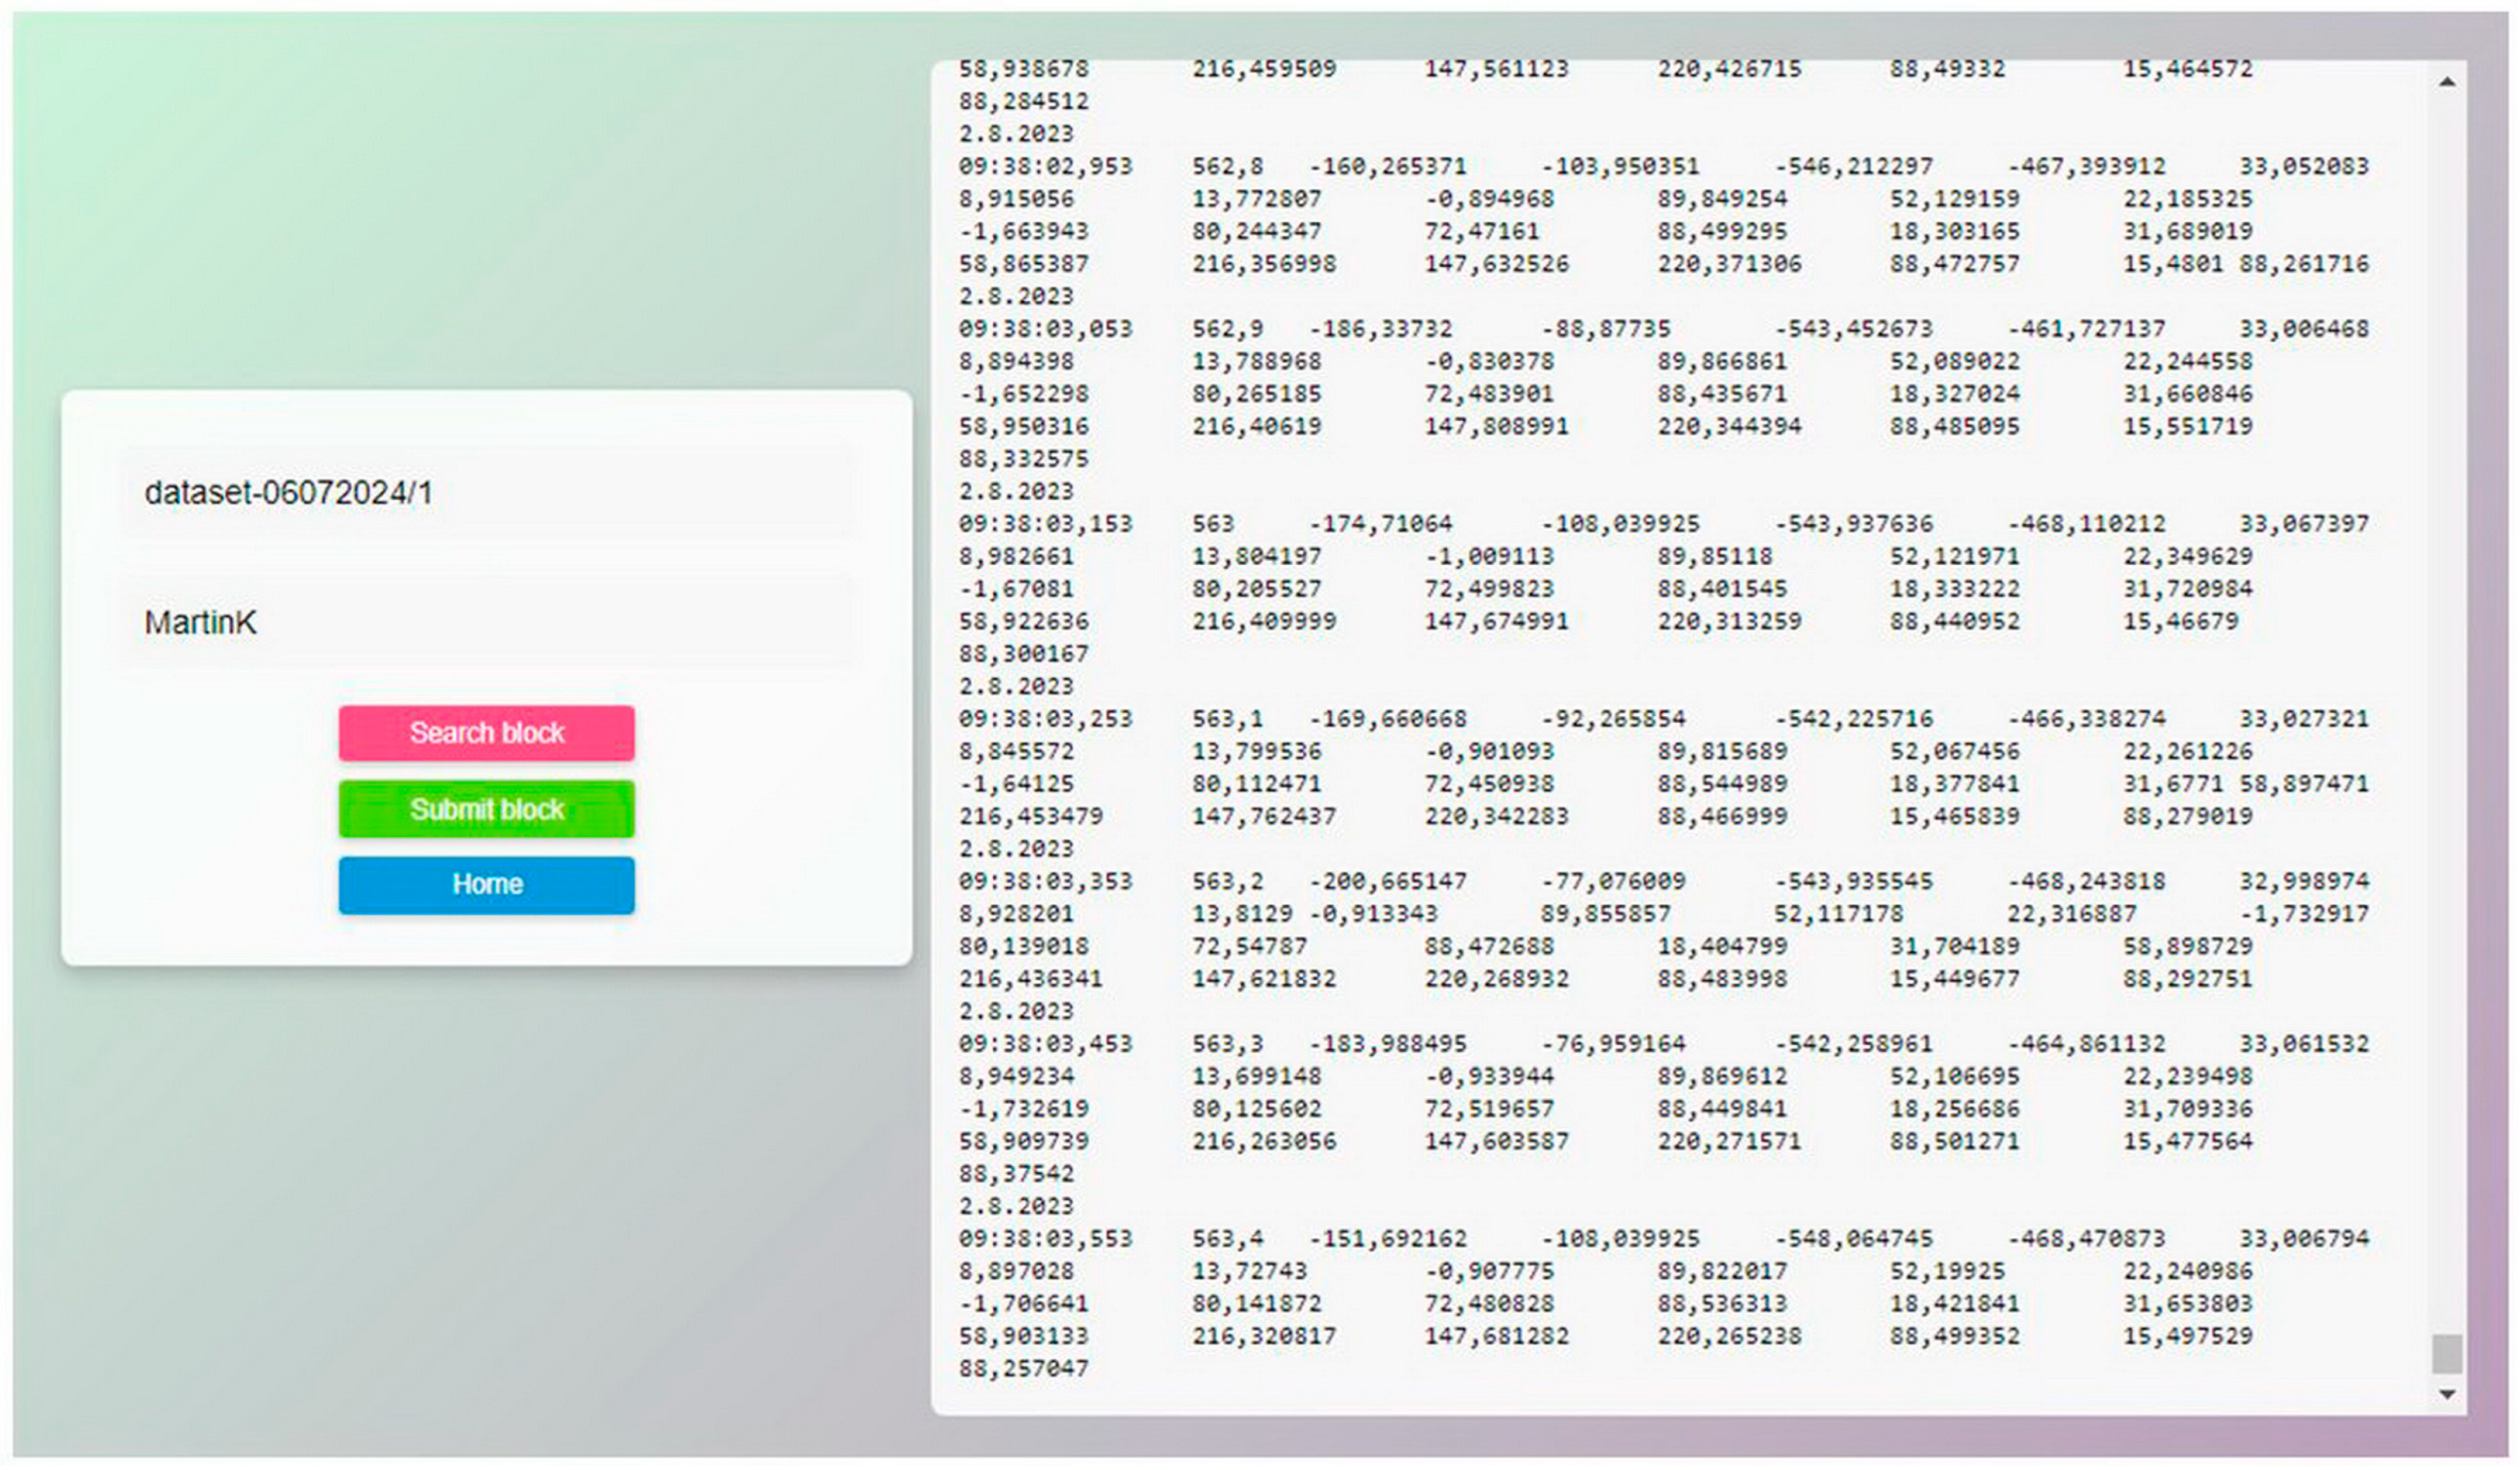Viewport: 2520px width, 1470px height.
Task: Click the value 88,332575
Action: (x=1023, y=458)
